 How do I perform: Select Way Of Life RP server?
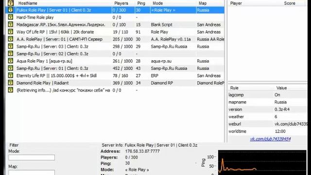115,32
